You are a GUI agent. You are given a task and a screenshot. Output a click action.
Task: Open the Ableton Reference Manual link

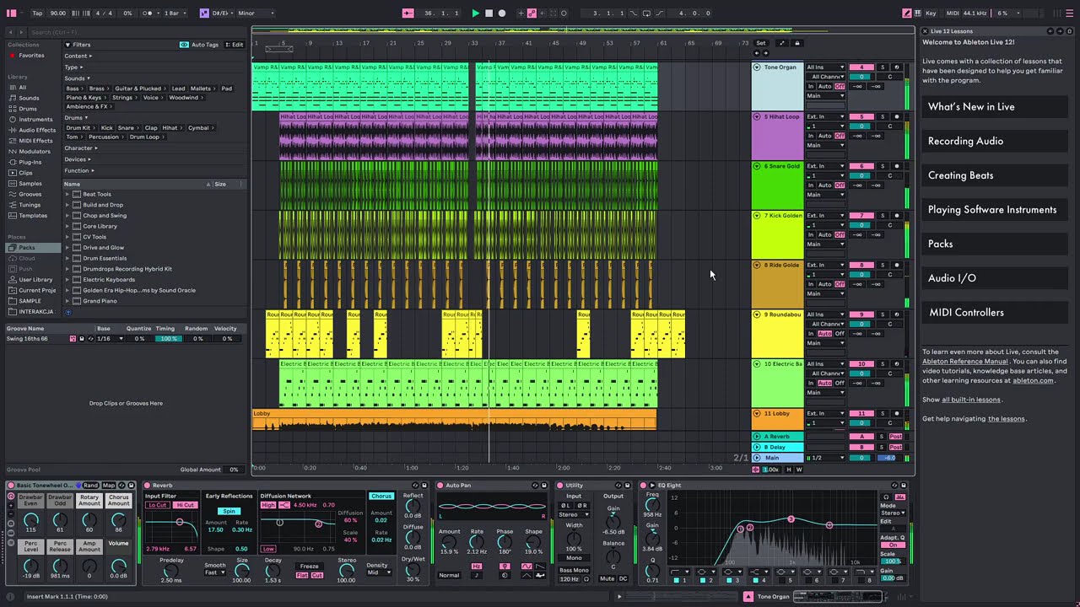coord(965,362)
